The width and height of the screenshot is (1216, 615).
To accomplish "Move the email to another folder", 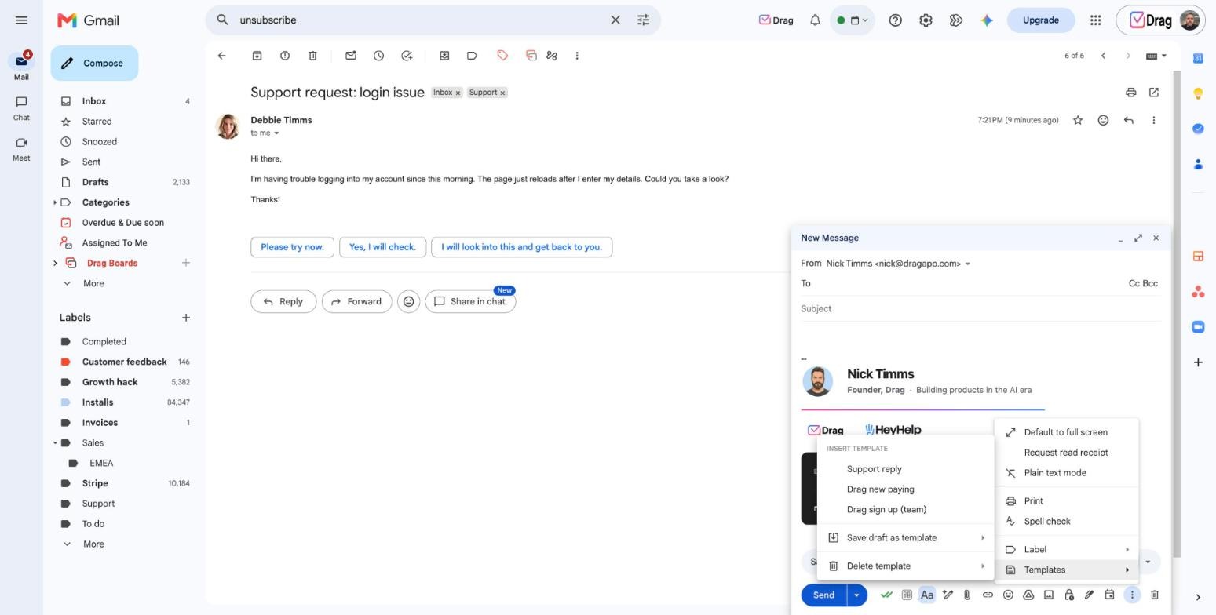I will coord(444,56).
